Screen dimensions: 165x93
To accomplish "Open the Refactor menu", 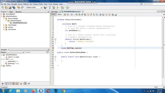I will (26, 4).
